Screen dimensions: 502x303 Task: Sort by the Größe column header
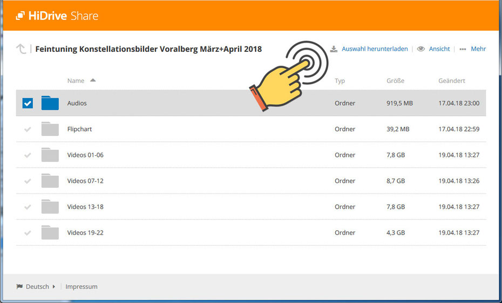pyautogui.click(x=395, y=80)
